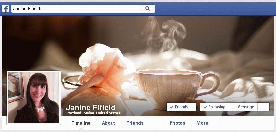Click inside the Janine Fifield search field

click(83, 9)
